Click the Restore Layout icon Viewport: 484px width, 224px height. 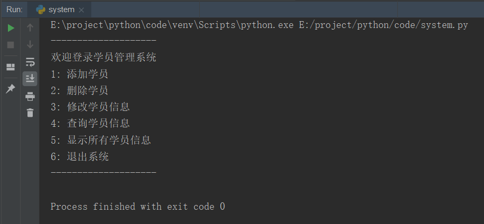click(x=11, y=67)
